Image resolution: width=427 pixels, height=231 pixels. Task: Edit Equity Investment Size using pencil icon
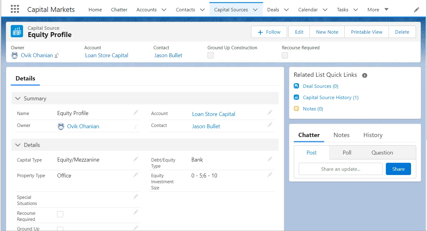click(x=270, y=175)
